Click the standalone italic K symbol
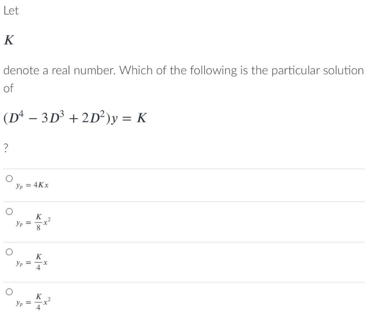The height and width of the screenshot is (326, 368). (x=9, y=40)
